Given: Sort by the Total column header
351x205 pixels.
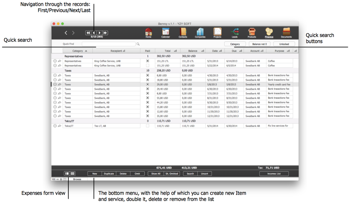Looking at the screenshot, I should pos(167,51).
